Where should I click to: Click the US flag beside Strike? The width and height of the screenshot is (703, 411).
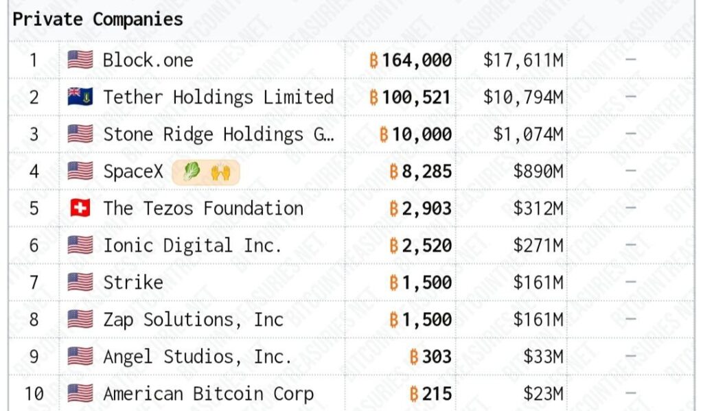pyautogui.click(x=80, y=283)
